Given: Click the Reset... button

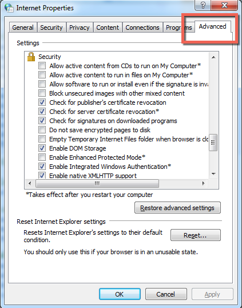Looking at the screenshot, I should [x=196, y=235].
